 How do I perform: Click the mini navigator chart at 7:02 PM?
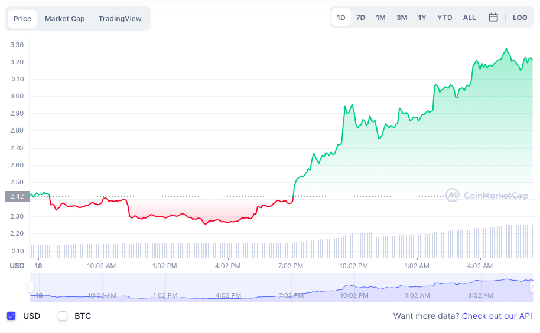coord(291,289)
